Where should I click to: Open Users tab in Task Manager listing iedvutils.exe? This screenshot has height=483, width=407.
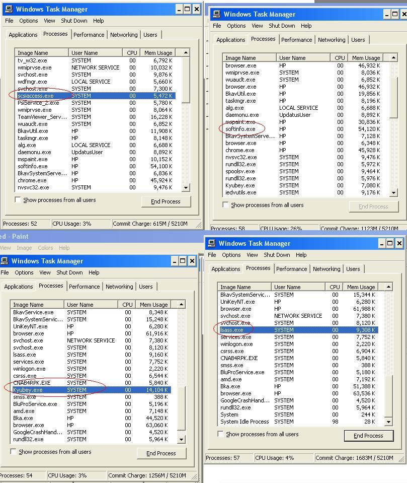click(358, 40)
